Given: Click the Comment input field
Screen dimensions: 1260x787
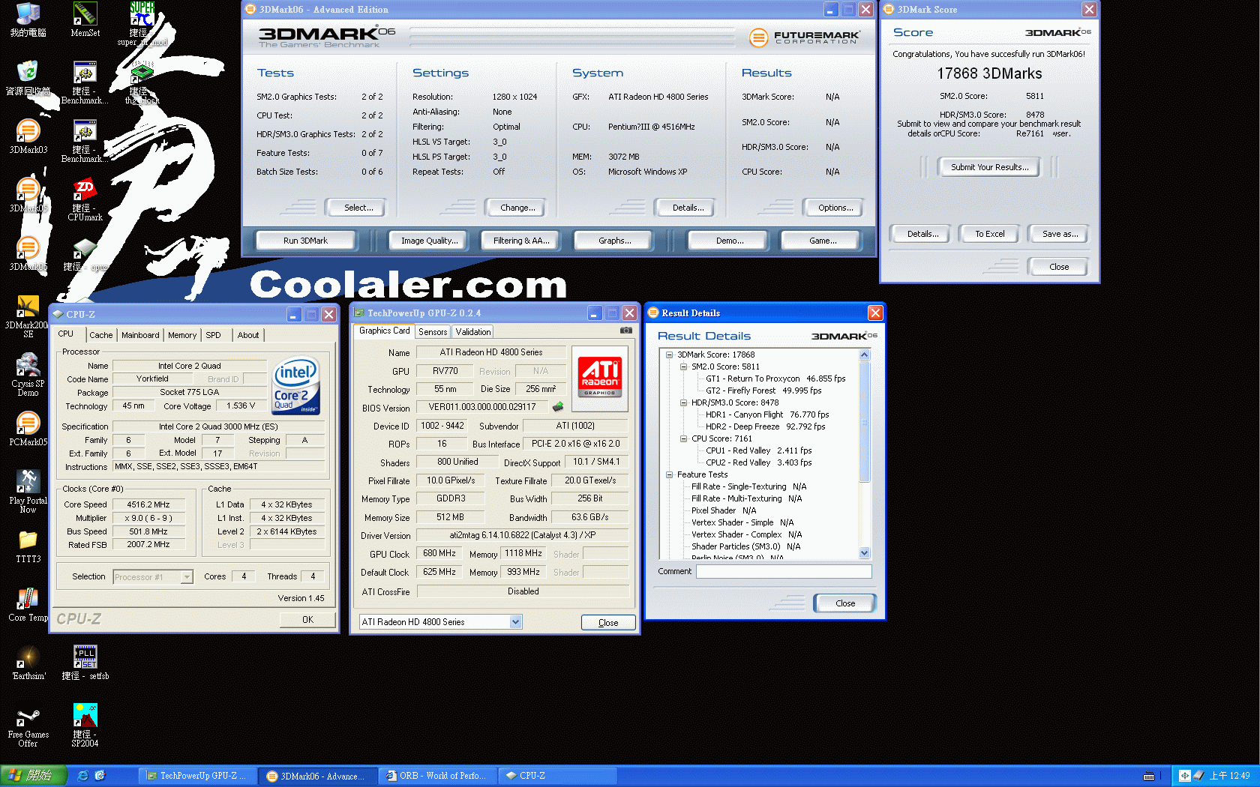Looking at the screenshot, I should [784, 571].
